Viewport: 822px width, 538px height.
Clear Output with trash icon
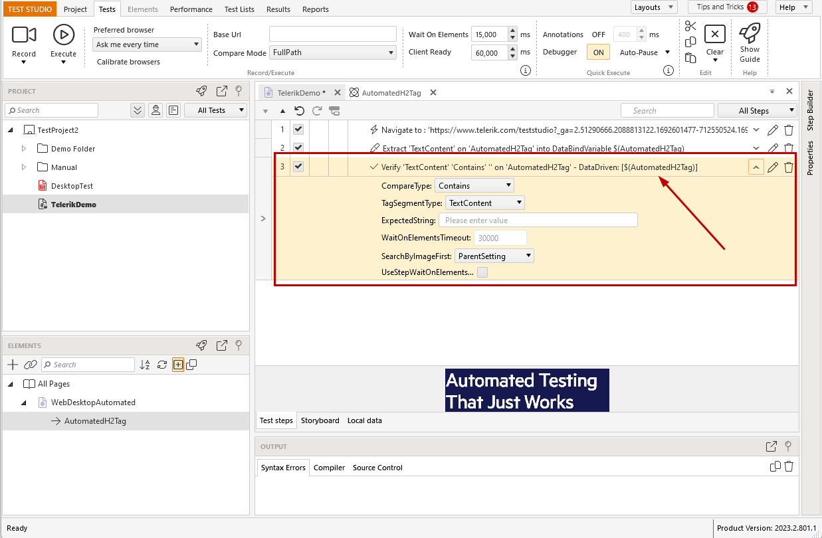click(x=789, y=466)
